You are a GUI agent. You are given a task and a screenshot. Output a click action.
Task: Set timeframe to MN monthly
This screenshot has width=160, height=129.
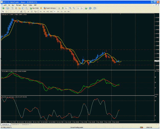tap(69, 12)
